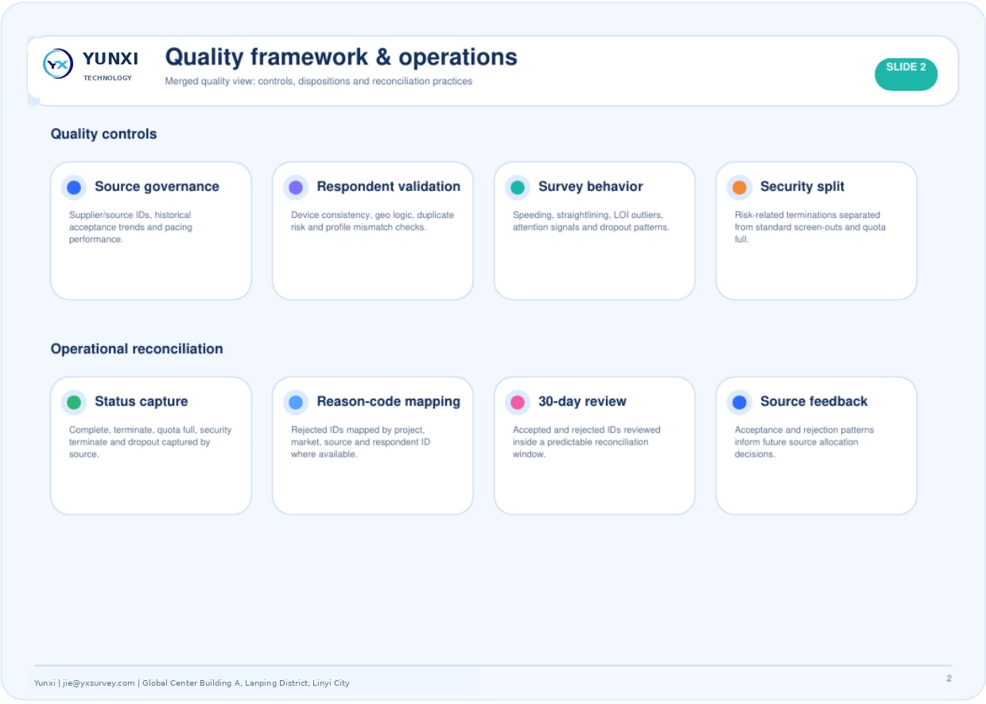Click the Supplier/source IDs description text
This screenshot has width=986, height=704.
tap(130, 228)
